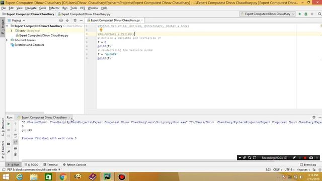Image resolution: width=322 pixels, height=181 pixels.
Task: Open the TODO tool window
Action: coord(31,164)
